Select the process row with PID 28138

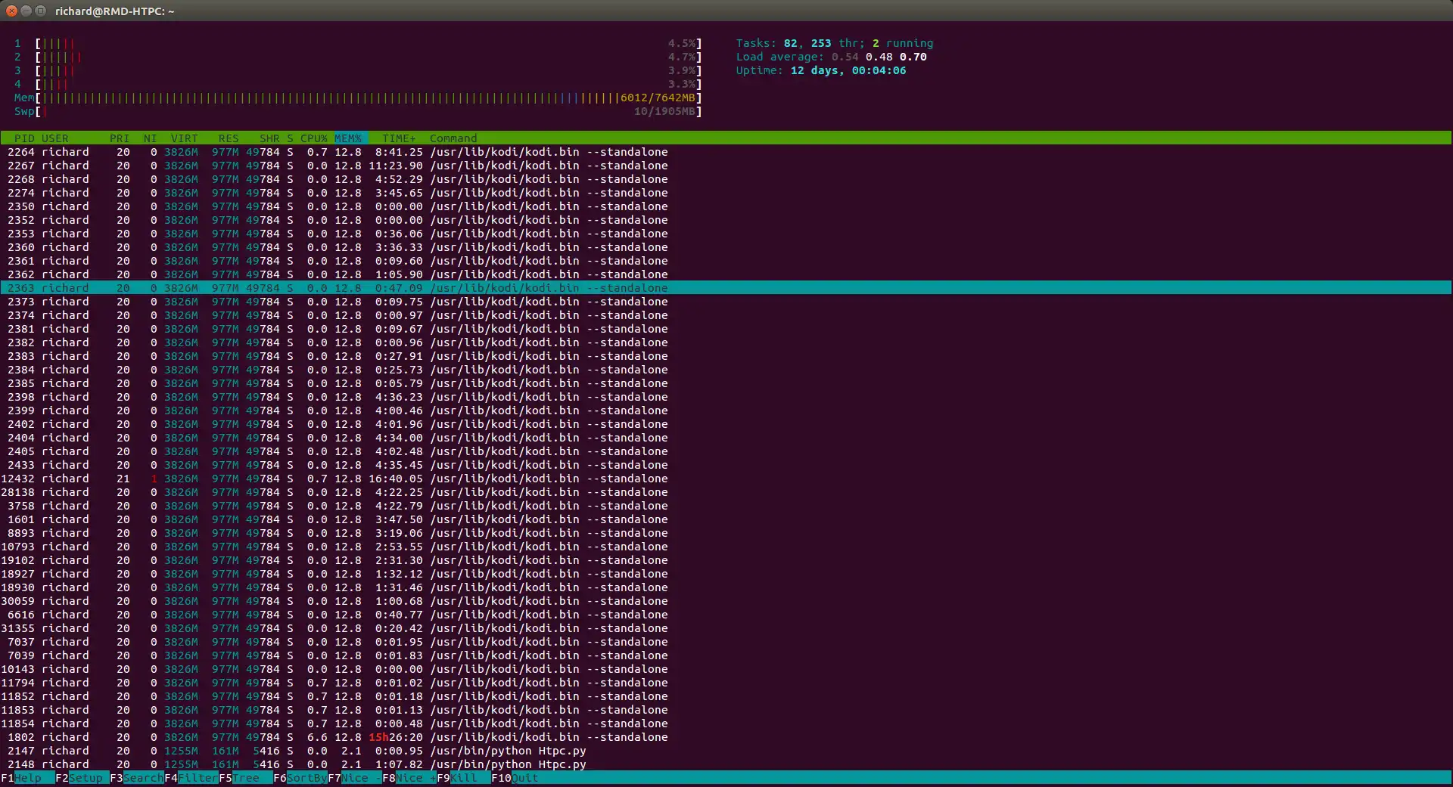726,492
